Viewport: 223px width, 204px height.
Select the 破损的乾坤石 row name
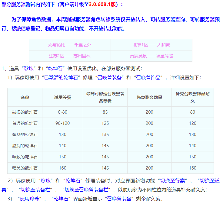coord(25,112)
